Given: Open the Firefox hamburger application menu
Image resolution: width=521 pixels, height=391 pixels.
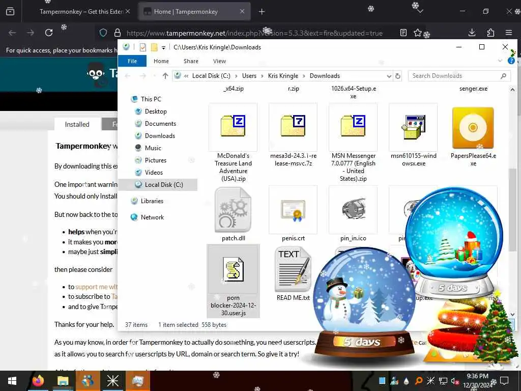Looking at the screenshot, I should [x=509, y=33].
